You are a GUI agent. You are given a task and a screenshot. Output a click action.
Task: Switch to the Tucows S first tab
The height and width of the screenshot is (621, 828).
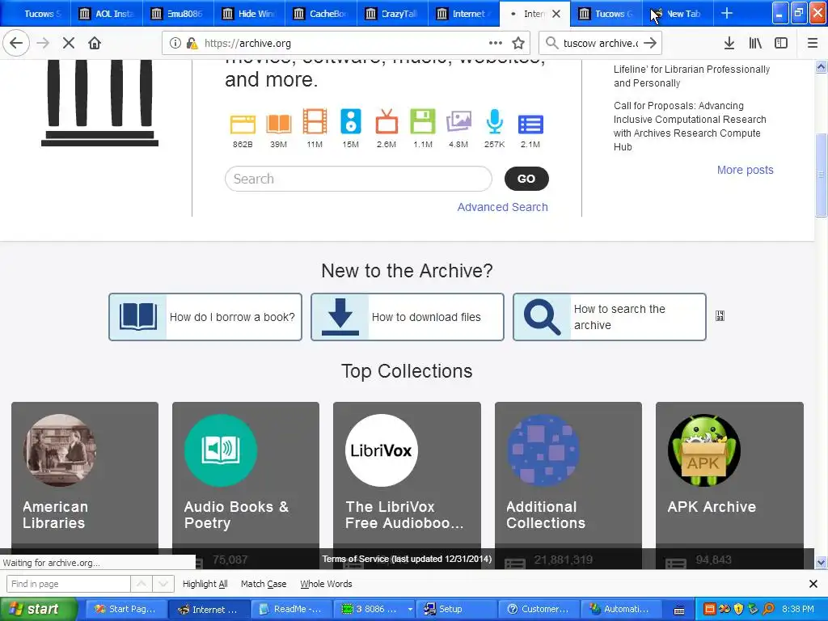(x=37, y=14)
